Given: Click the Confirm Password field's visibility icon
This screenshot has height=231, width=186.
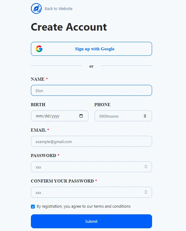Looking at the screenshot, I should tap(146, 192).
